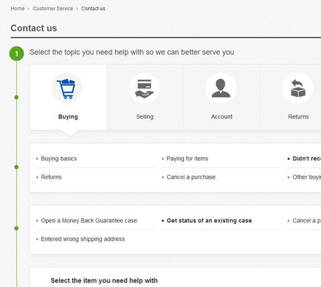Choose the Cancel a purchase topic
Viewport: 321px width, 287px height.
[191, 177]
